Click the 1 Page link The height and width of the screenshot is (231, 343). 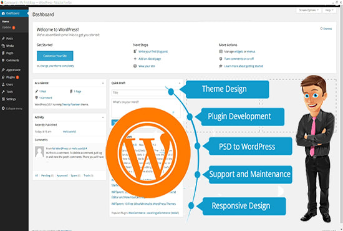click(x=77, y=91)
